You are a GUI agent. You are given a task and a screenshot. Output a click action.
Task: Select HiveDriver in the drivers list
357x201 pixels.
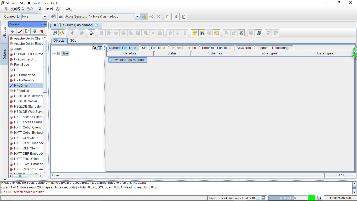[x=21, y=86]
